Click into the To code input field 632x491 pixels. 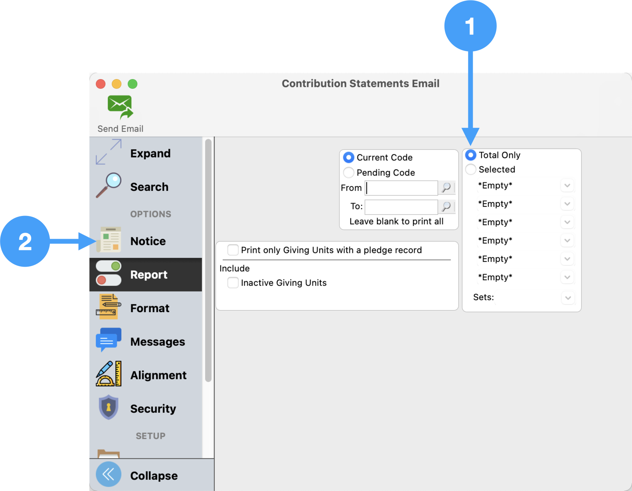click(401, 207)
